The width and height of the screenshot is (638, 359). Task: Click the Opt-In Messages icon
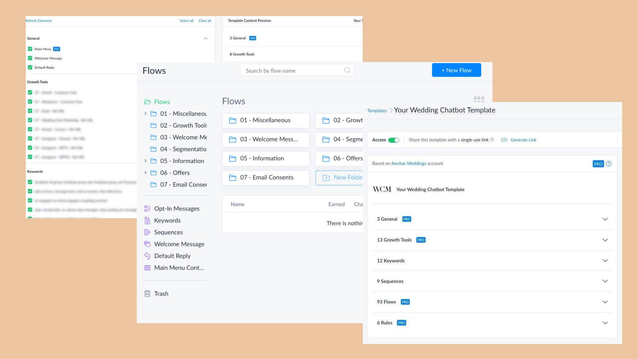click(x=147, y=209)
